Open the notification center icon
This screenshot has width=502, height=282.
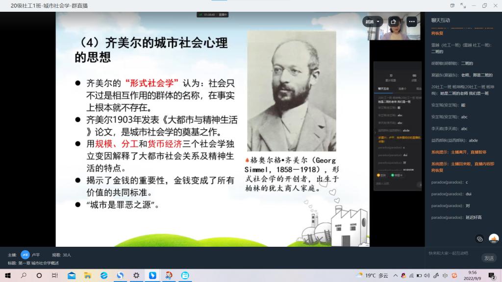click(x=492, y=276)
